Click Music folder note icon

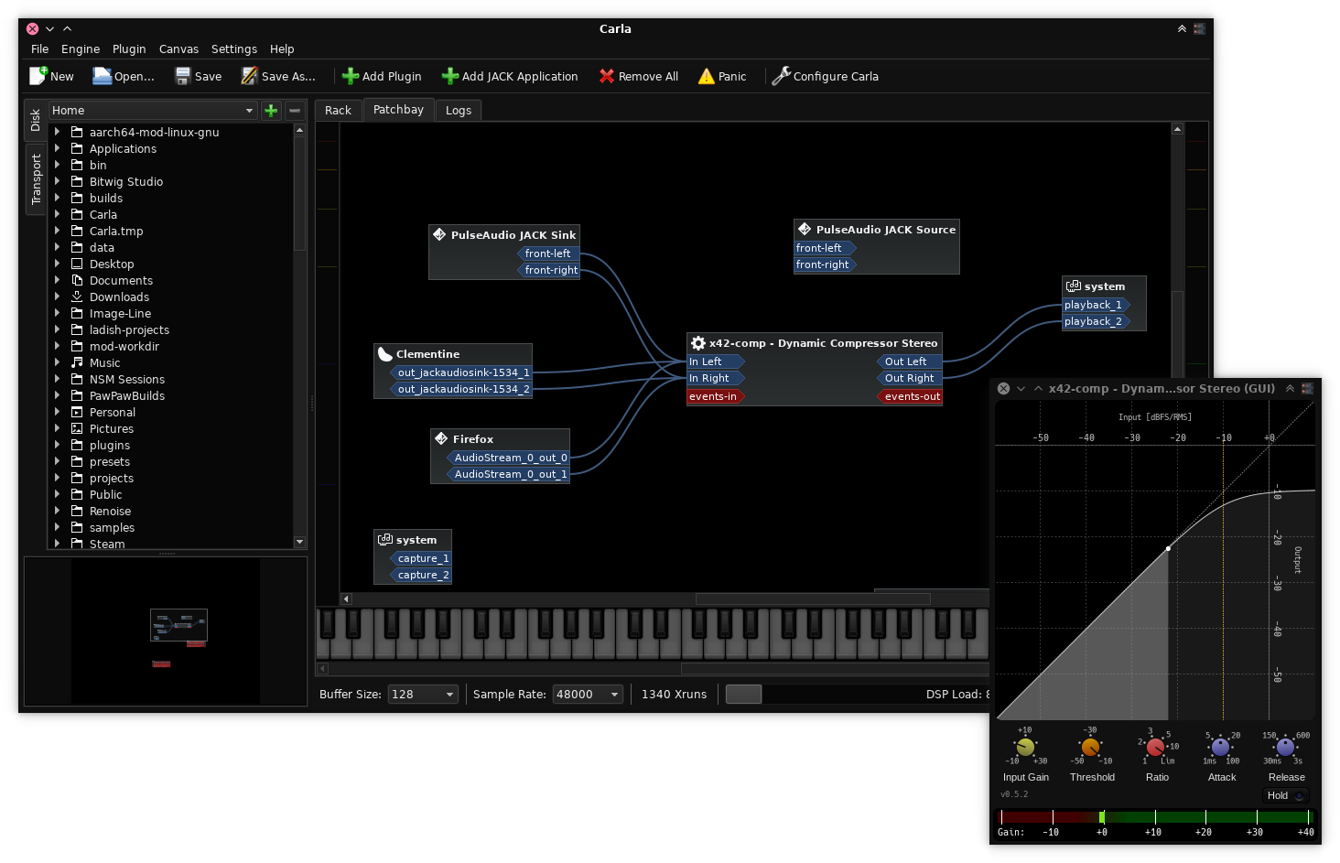click(77, 362)
